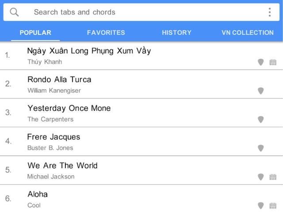The image size is (283, 212).
Task: Click the guitar pick icon for Yesterday Once Mone
Action: pos(261,120)
